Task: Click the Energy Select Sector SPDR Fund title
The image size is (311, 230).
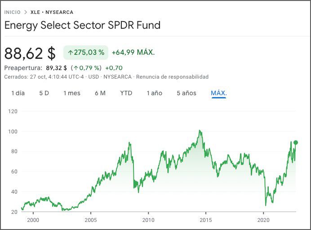Action: 82,25
